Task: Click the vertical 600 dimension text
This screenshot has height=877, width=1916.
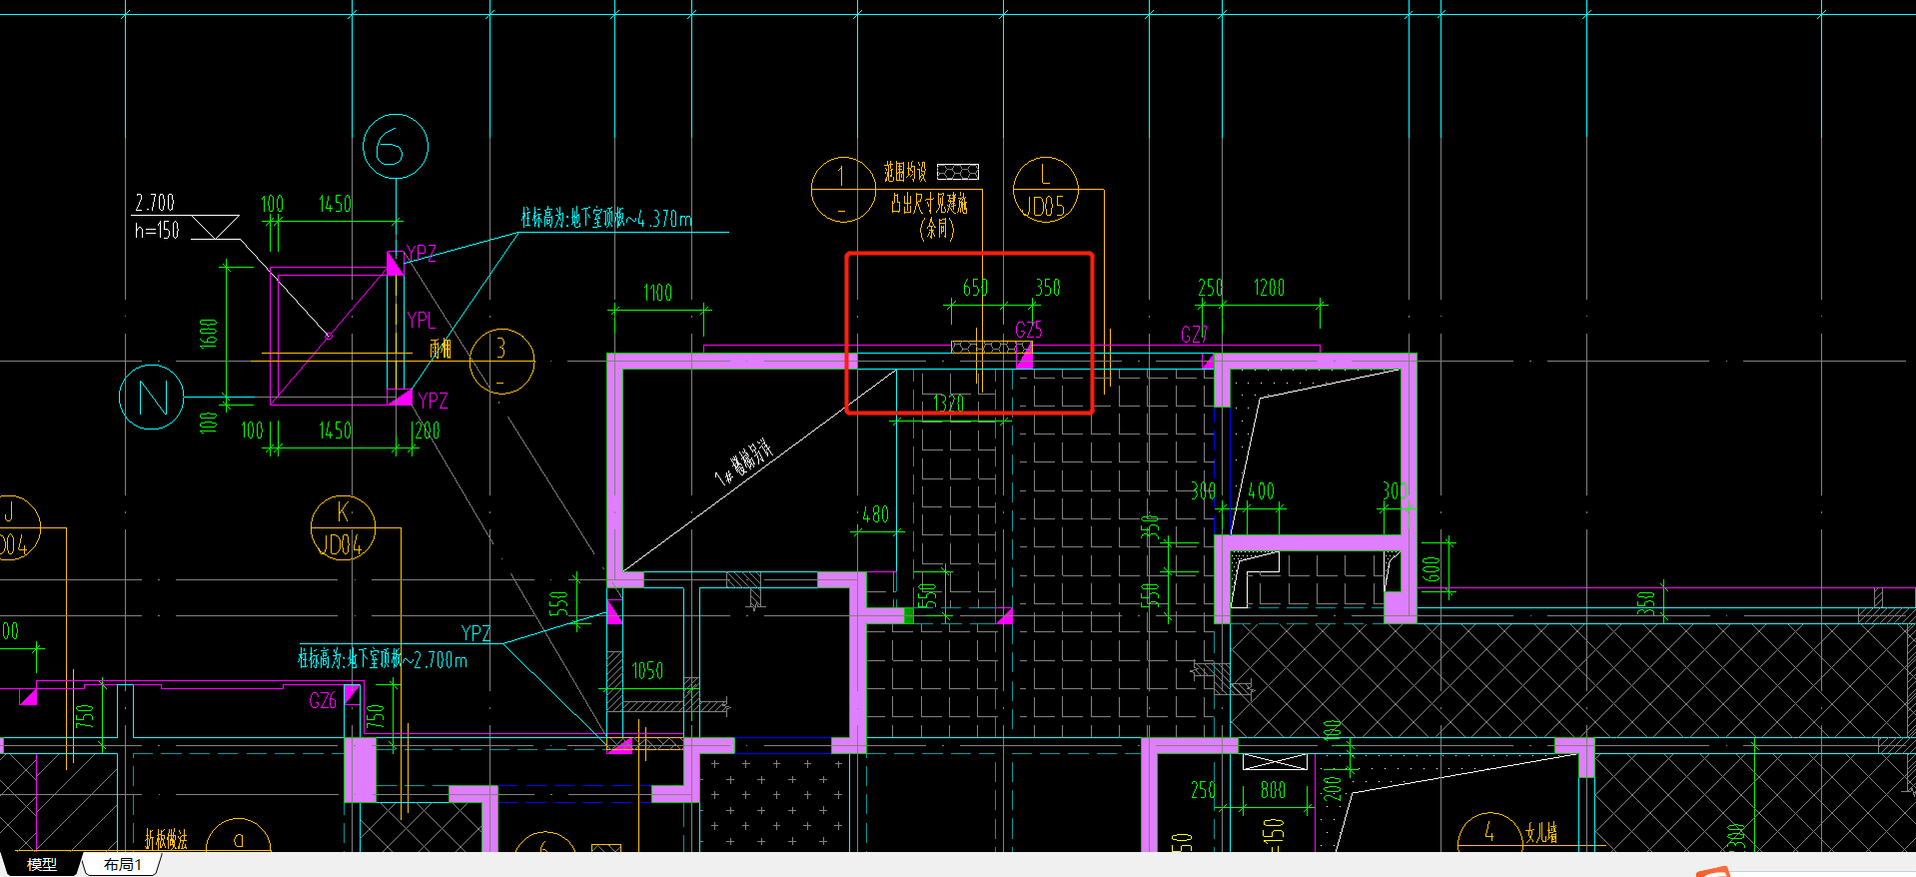Action: 1432,569
